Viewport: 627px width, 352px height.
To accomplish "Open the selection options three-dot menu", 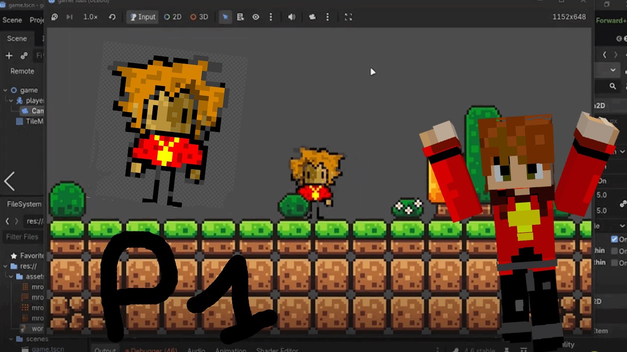I will click(271, 17).
